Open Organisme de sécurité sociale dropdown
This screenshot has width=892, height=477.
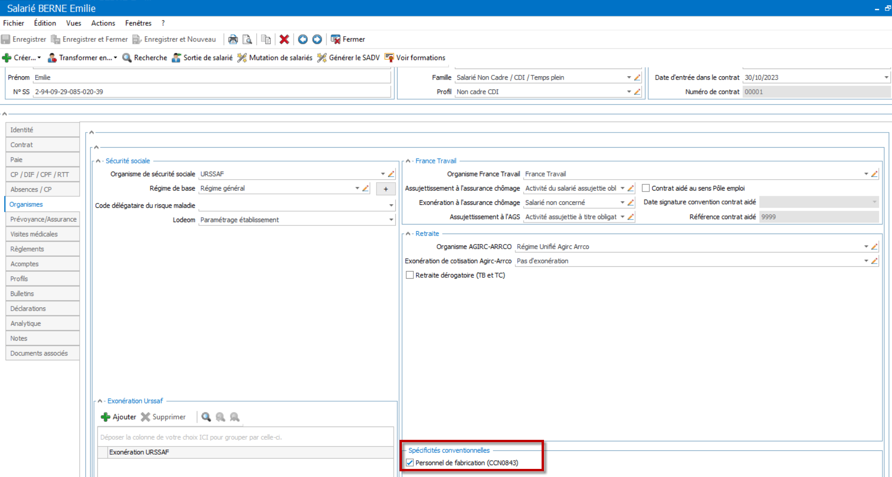point(383,174)
